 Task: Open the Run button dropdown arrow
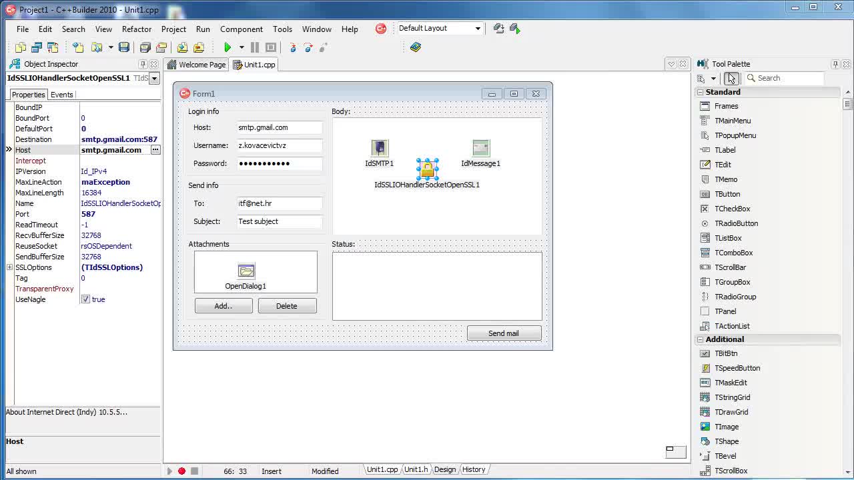pos(242,47)
